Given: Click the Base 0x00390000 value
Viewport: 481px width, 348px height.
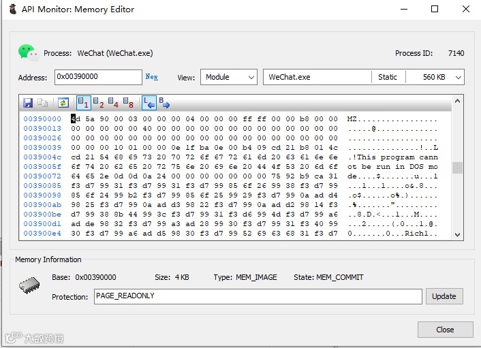Looking at the screenshot, I should [95, 277].
